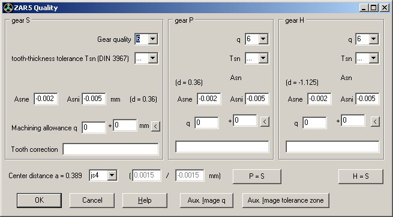Open Aux. Image q
The image size is (393, 217).
[x=206, y=200]
